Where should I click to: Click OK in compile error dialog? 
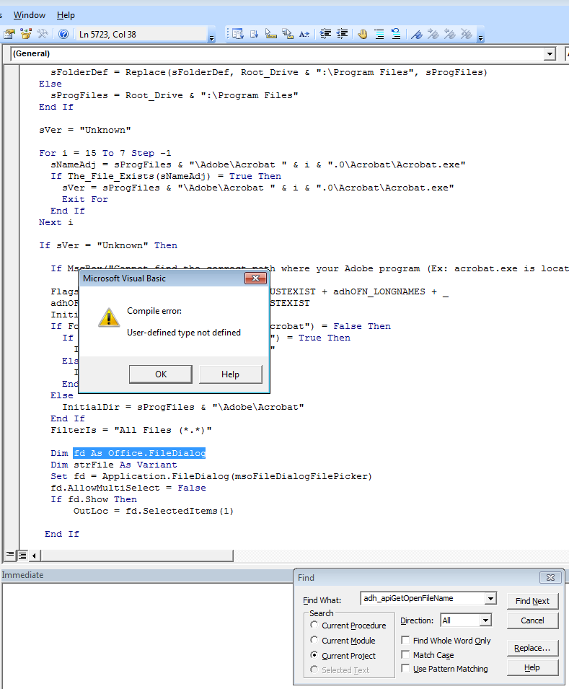[161, 374]
